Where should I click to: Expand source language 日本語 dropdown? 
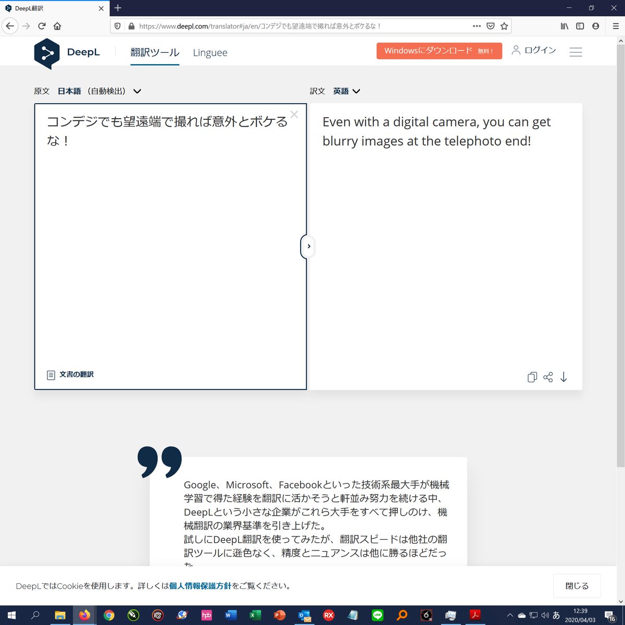point(99,91)
